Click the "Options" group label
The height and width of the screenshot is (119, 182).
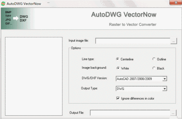(x=76, y=48)
